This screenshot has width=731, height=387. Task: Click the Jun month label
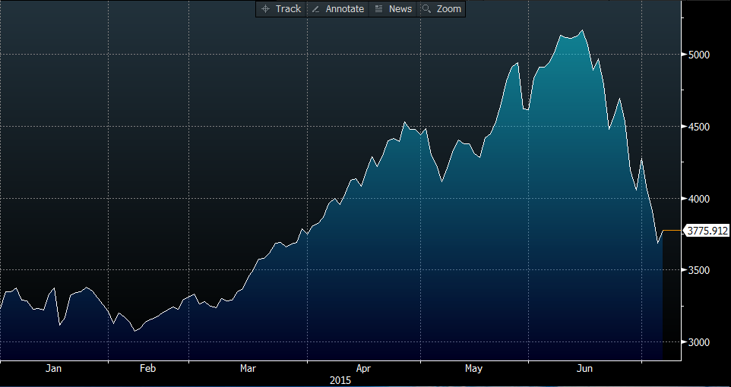click(585, 369)
